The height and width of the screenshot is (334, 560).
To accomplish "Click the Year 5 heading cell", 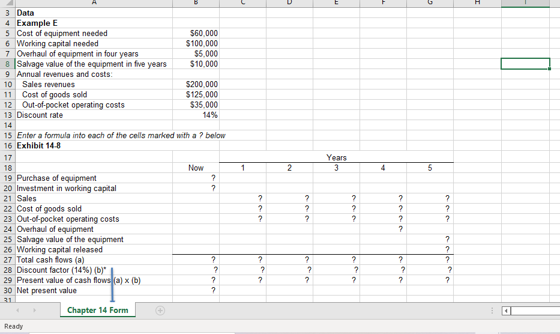I will point(430,168).
